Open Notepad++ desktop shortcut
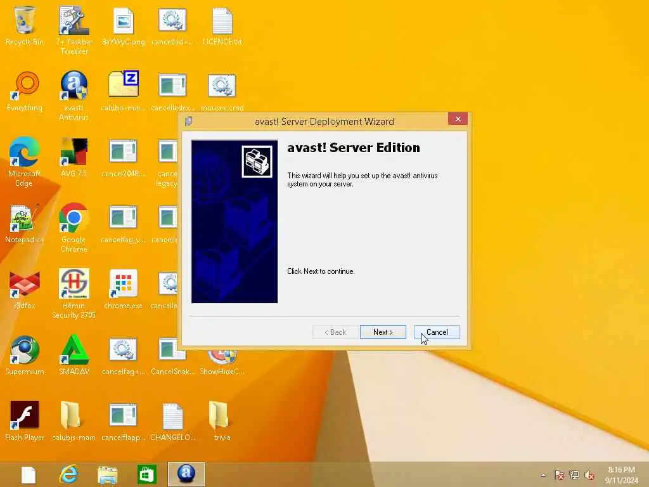 coord(25,223)
